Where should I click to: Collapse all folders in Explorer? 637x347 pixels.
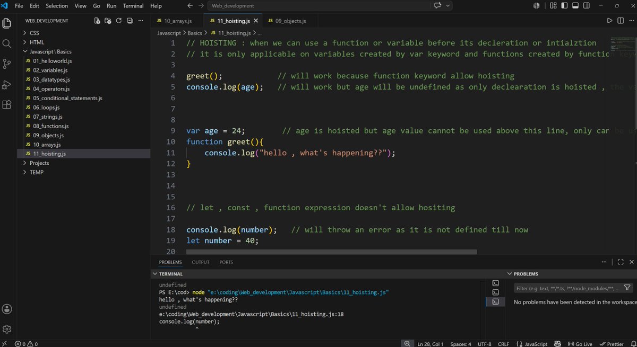(x=130, y=21)
